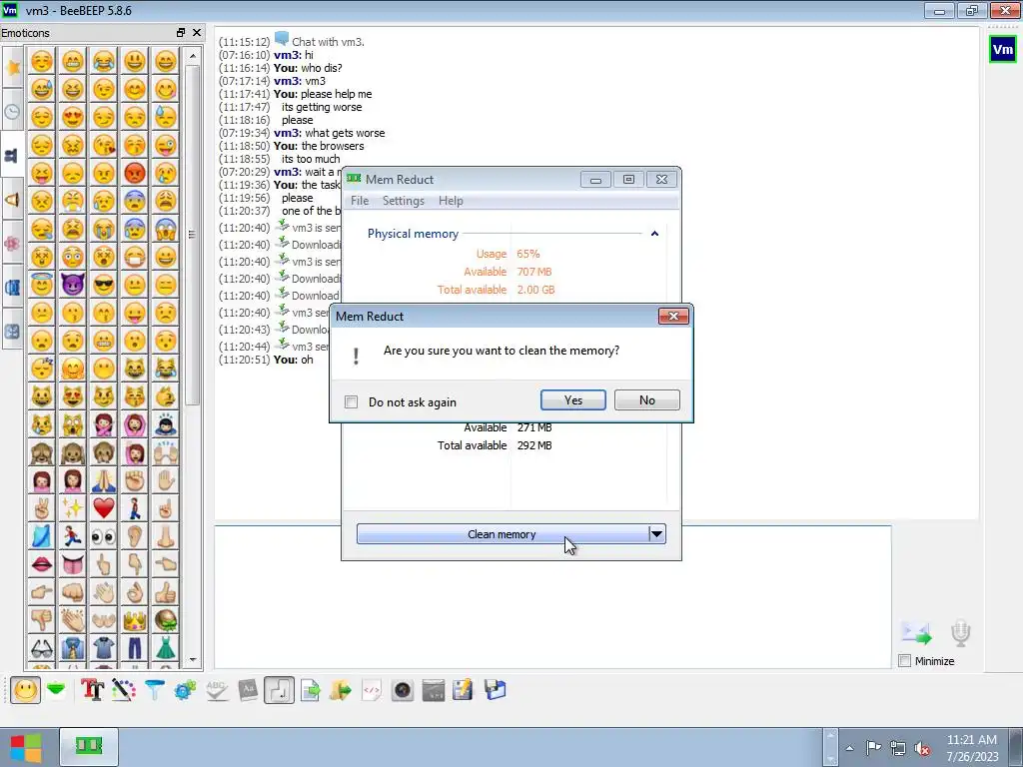This screenshot has height=767, width=1023.
Task: Click the blue floppy disks save icon
Action: (496, 690)
